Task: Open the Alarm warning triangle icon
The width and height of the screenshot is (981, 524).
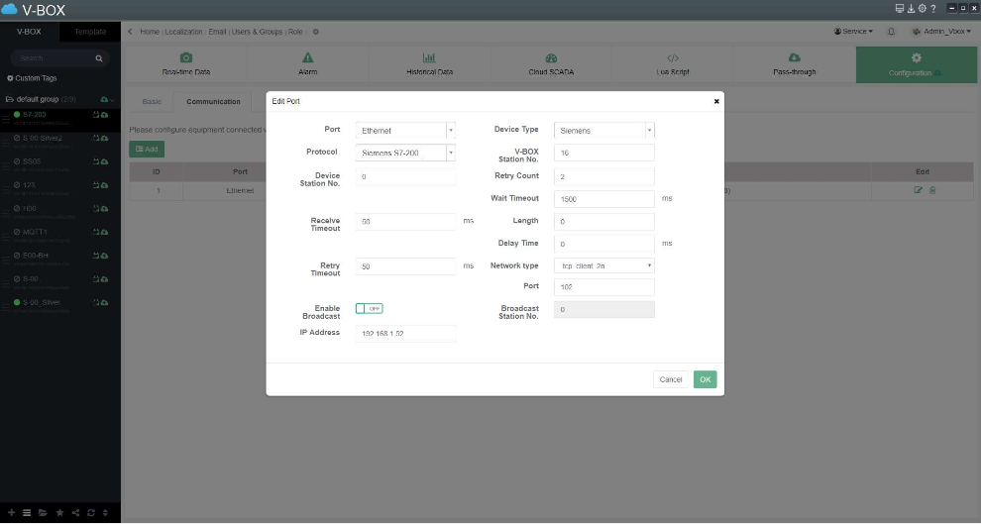Action: click(x=307, y=58)
